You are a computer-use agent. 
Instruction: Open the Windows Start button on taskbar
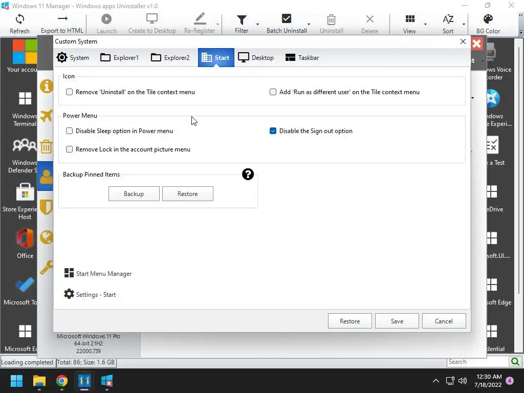coord(16,381)
